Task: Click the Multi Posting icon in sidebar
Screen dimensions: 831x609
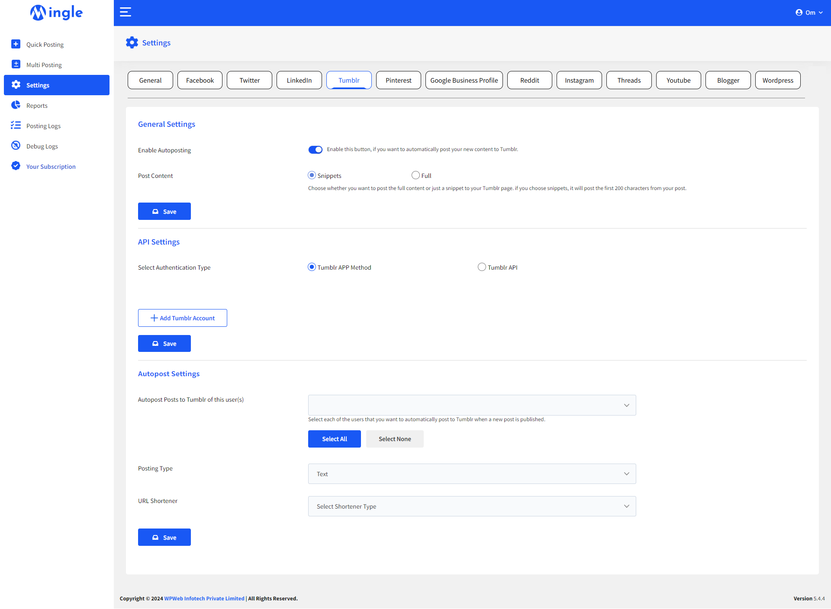Action: 16,64
